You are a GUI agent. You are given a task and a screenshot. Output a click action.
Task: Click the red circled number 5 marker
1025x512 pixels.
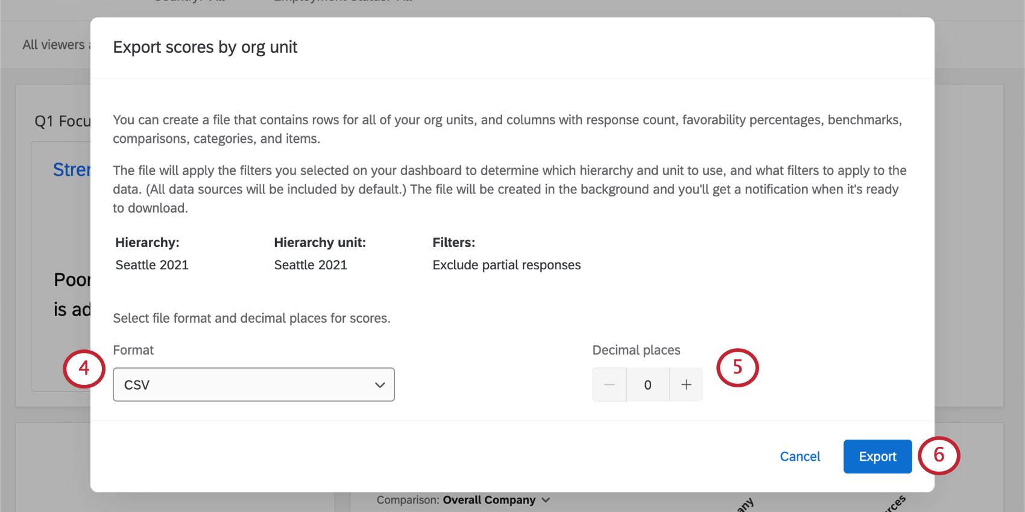[737, 367]
